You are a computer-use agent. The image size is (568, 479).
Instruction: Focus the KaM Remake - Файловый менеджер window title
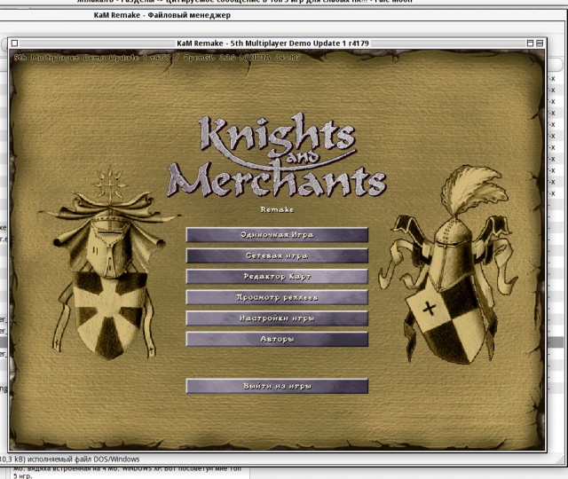coord(162,15)
